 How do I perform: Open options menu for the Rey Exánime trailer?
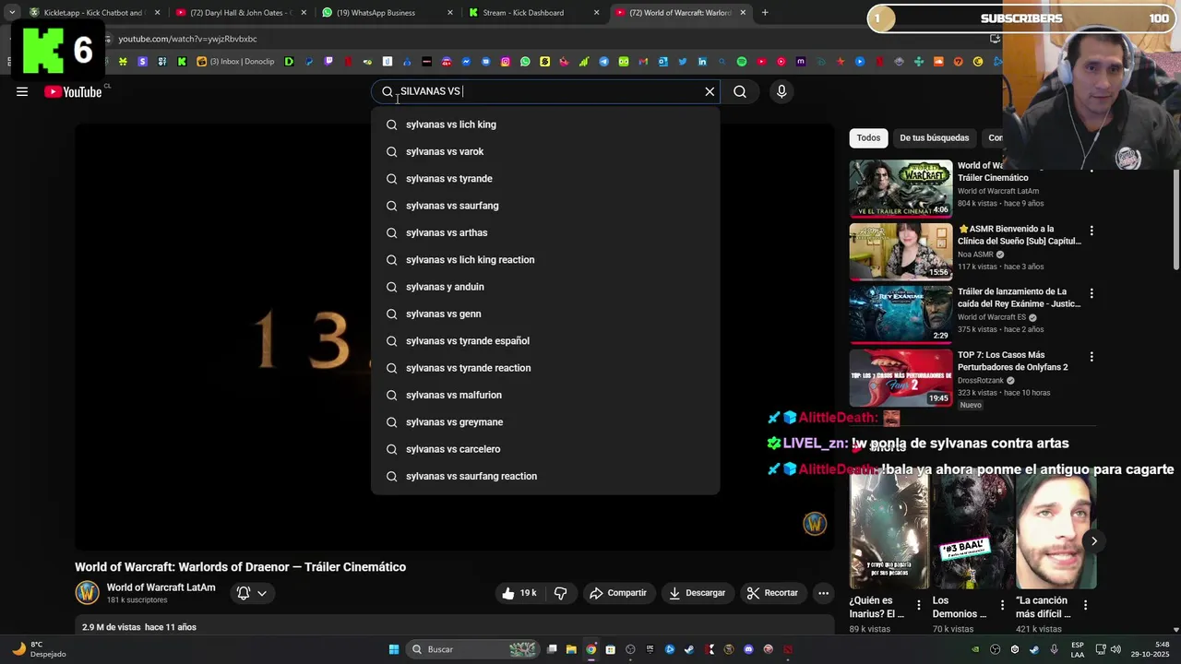coord(1092,293)
